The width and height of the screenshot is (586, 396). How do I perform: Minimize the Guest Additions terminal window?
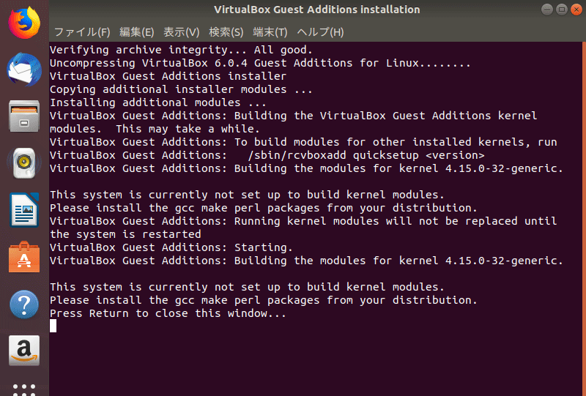(547, 10)
